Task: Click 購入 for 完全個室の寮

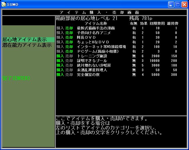Action: (x=60, y=75)
